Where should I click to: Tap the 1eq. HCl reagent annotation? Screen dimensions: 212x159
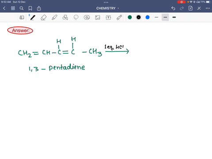click(x=114, y=47)
